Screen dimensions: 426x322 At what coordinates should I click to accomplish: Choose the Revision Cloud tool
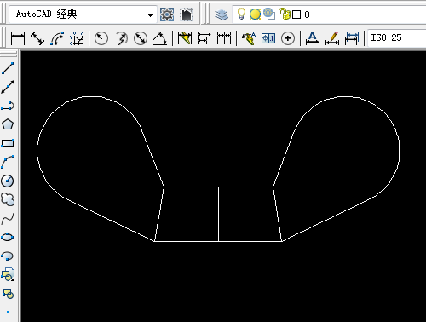tap(8, 199)
